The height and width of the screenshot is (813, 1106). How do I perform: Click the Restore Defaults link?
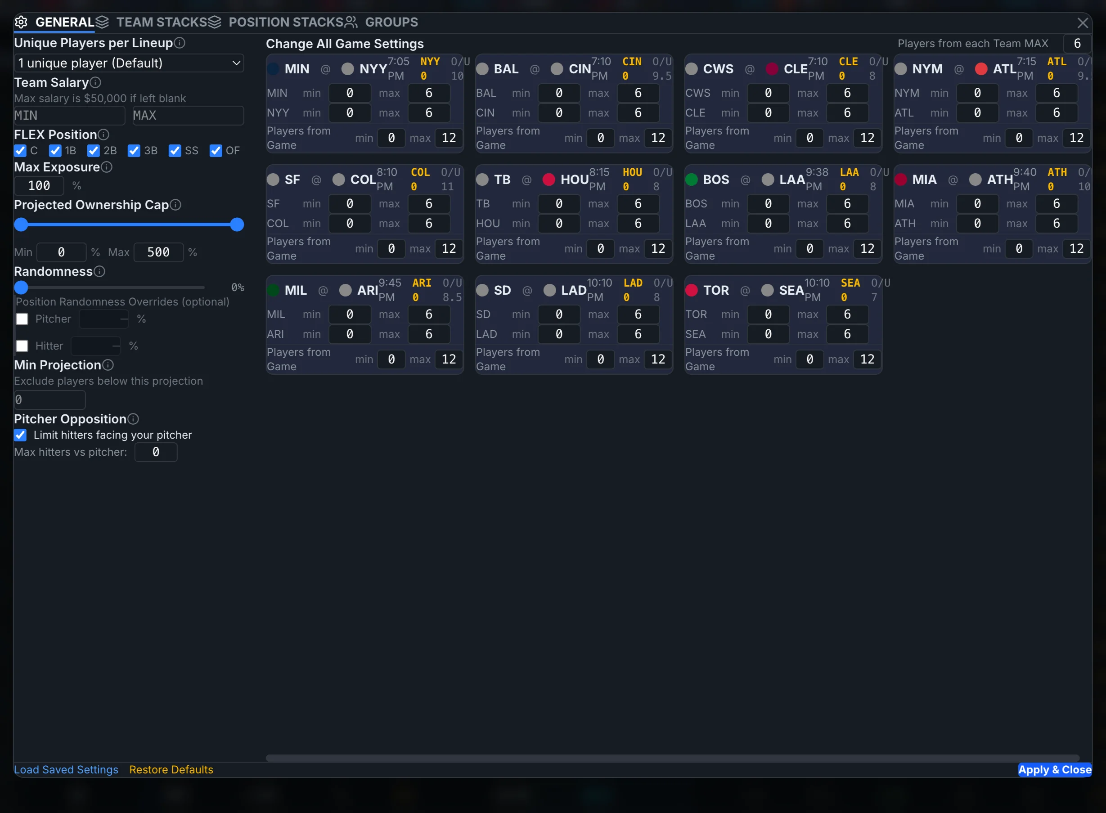[171, 770]
